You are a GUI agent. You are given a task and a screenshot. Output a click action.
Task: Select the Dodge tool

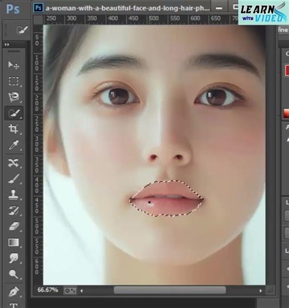pos(14,274)
